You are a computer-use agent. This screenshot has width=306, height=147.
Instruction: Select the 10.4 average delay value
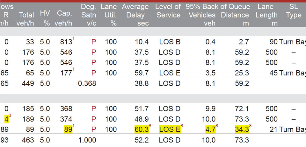(142, 42)
